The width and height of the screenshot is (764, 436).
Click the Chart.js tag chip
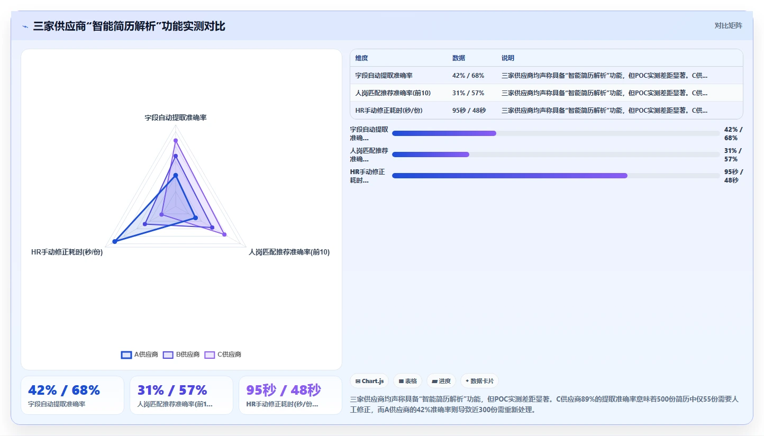369,381
